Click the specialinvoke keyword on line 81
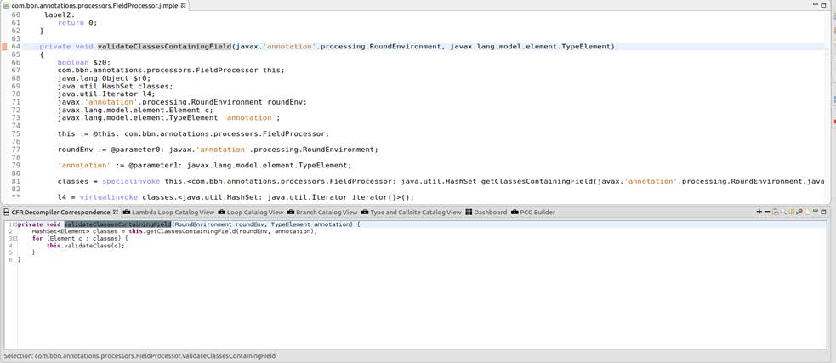Viewport: 836px width, 363px height. pos(131,182)
